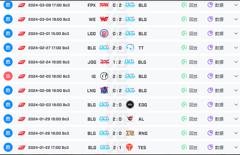Click the EDG team logo
This screenshot has height=155, width=240.
pyautogui.click(x=130, y=105)
